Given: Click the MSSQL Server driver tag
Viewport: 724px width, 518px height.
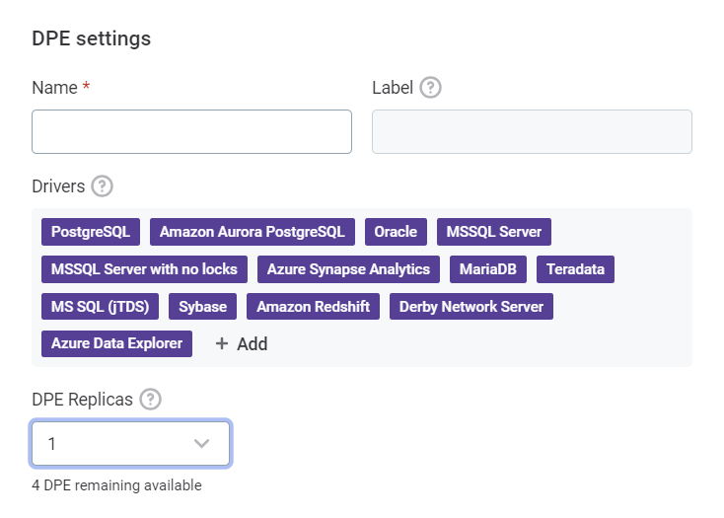Looking at the screenshot, I should tap(493, 232).
